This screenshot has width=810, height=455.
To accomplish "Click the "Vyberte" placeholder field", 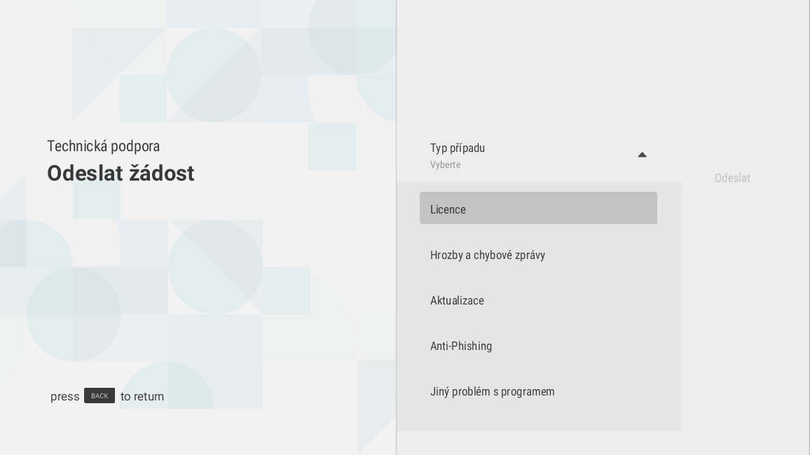I will click(446, 164).
